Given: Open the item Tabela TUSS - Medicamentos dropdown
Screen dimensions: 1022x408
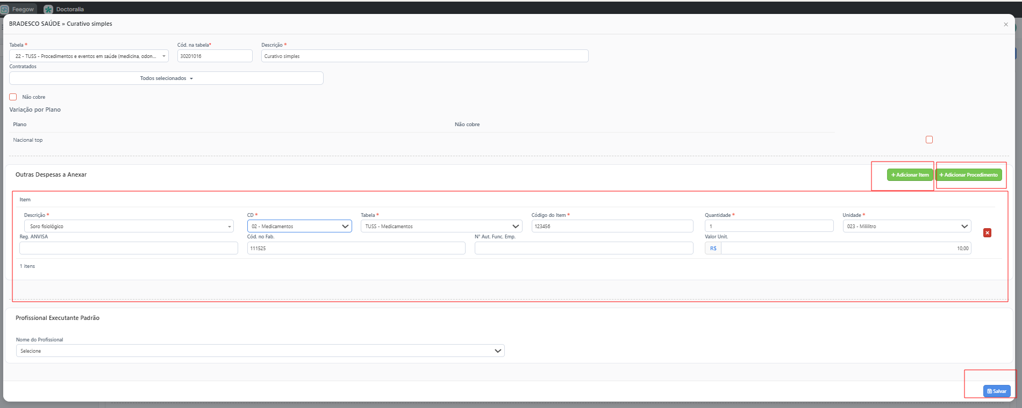Looking at the screenshot, I should [x=441, y=226].
